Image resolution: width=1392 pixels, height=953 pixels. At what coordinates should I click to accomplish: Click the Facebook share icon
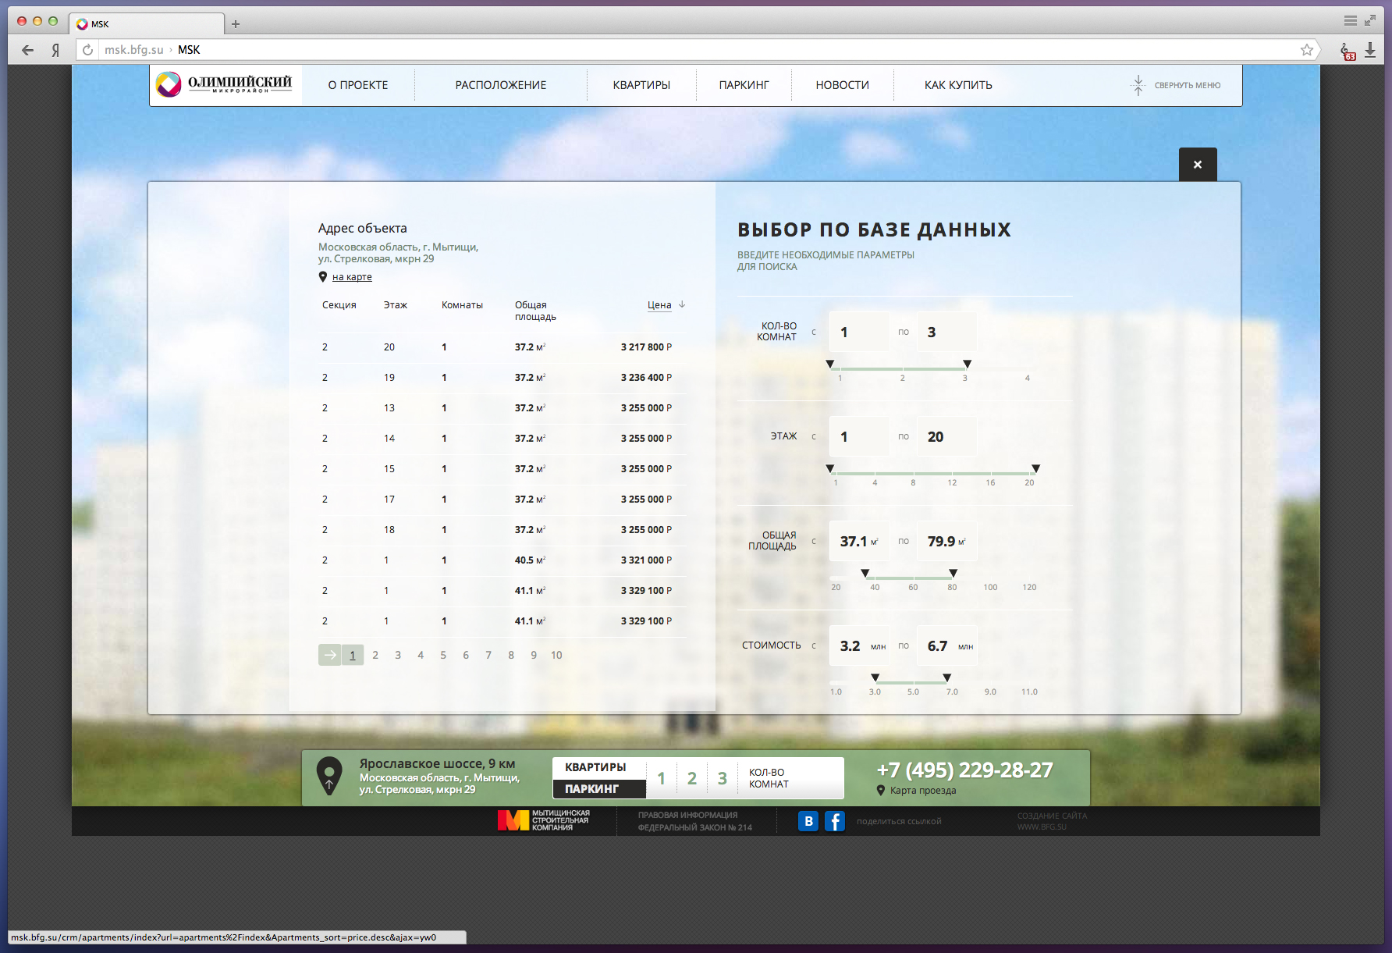click(835, 821)
